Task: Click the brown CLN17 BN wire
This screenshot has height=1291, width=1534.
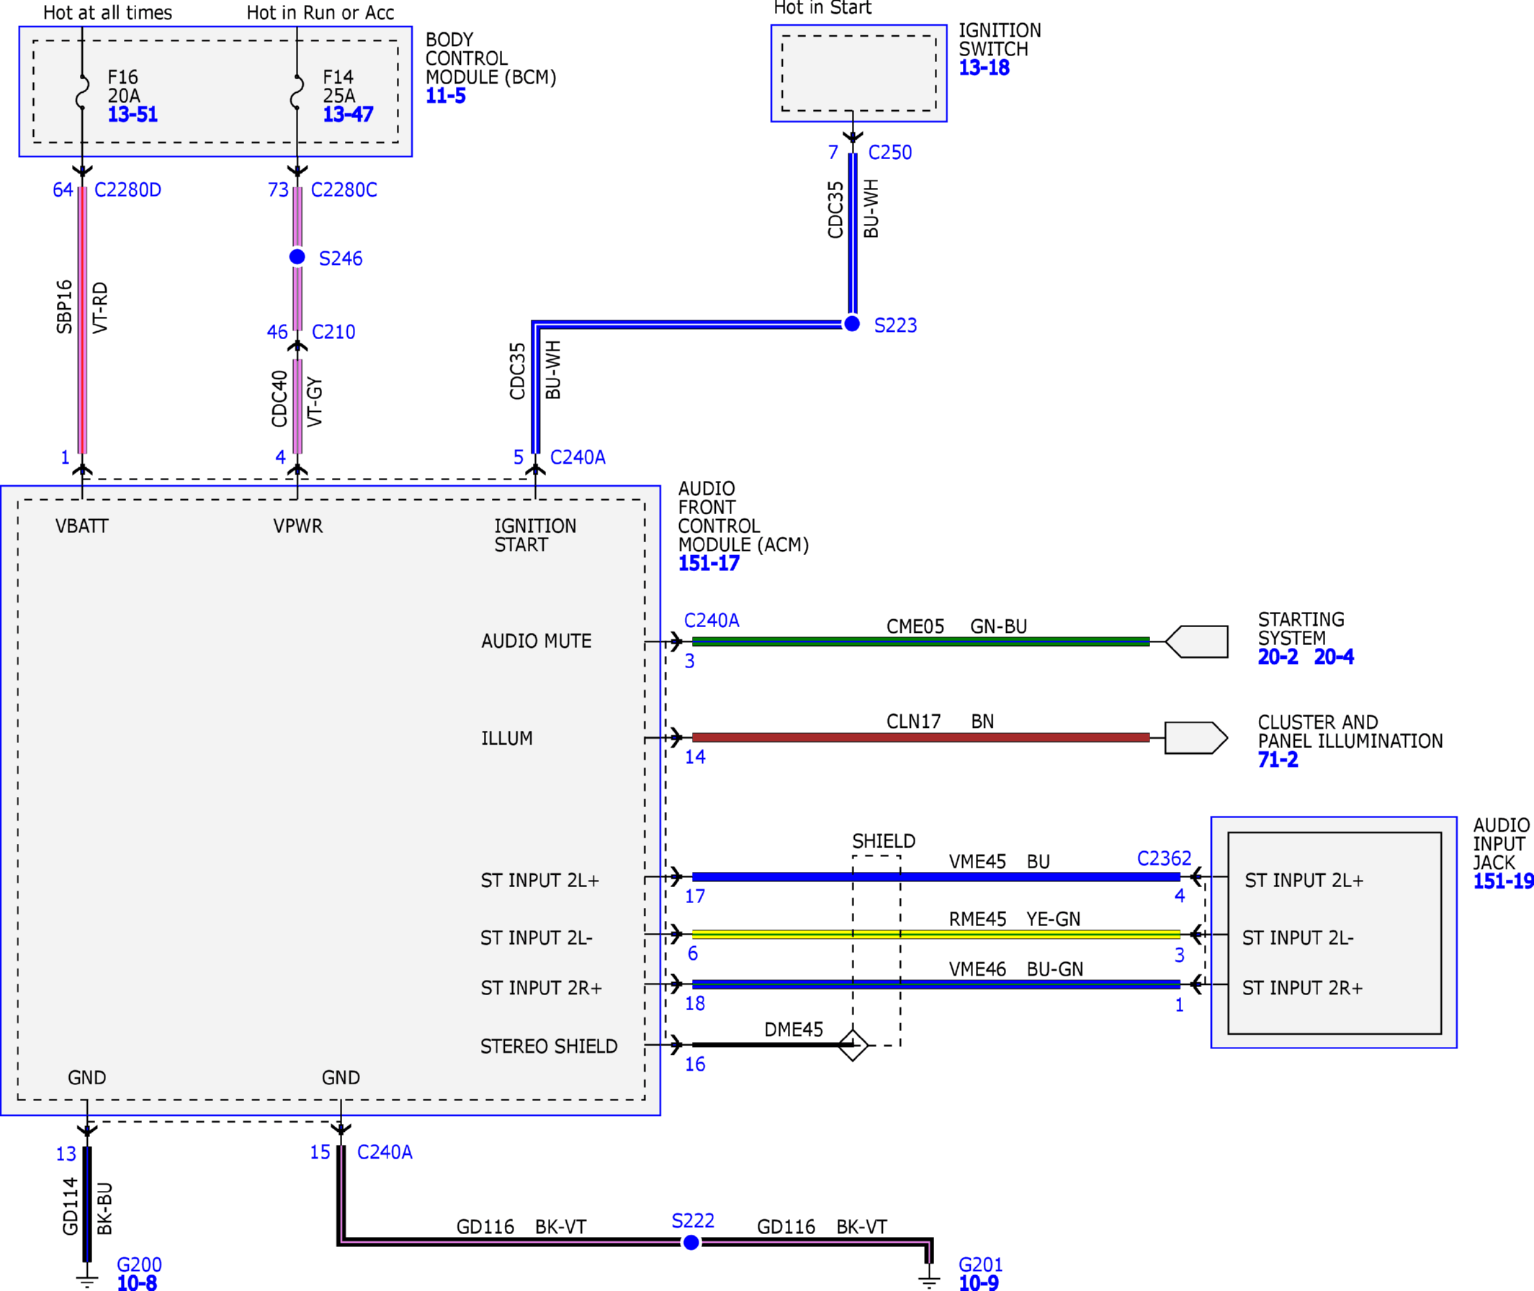Action: (920, 738)
